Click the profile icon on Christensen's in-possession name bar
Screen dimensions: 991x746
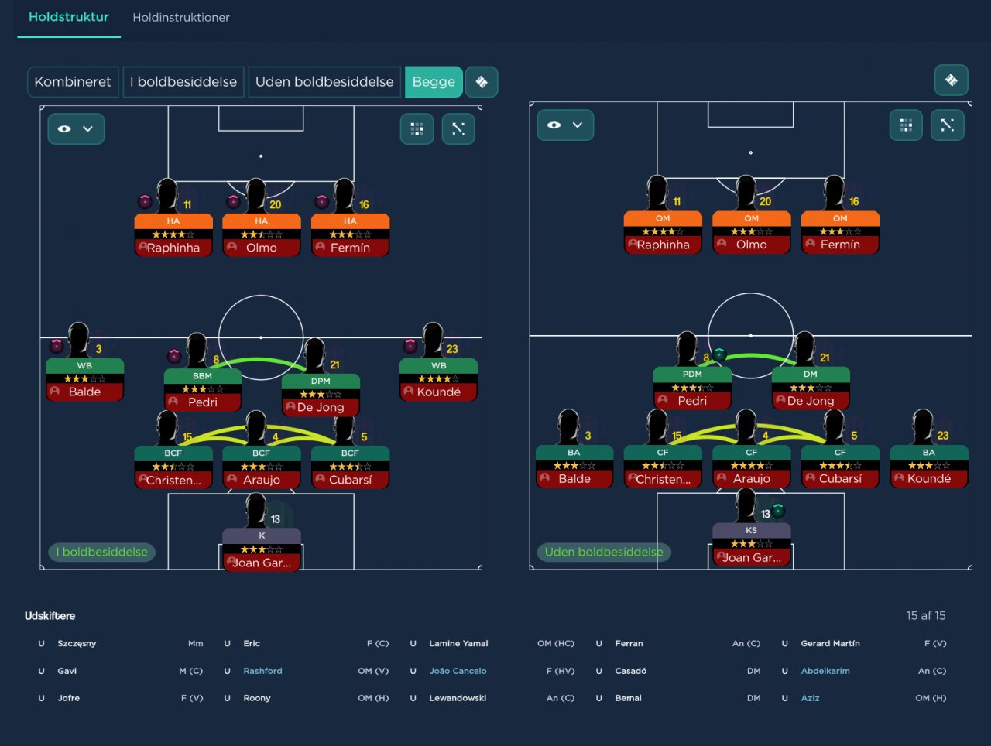(x=142, y=480)
